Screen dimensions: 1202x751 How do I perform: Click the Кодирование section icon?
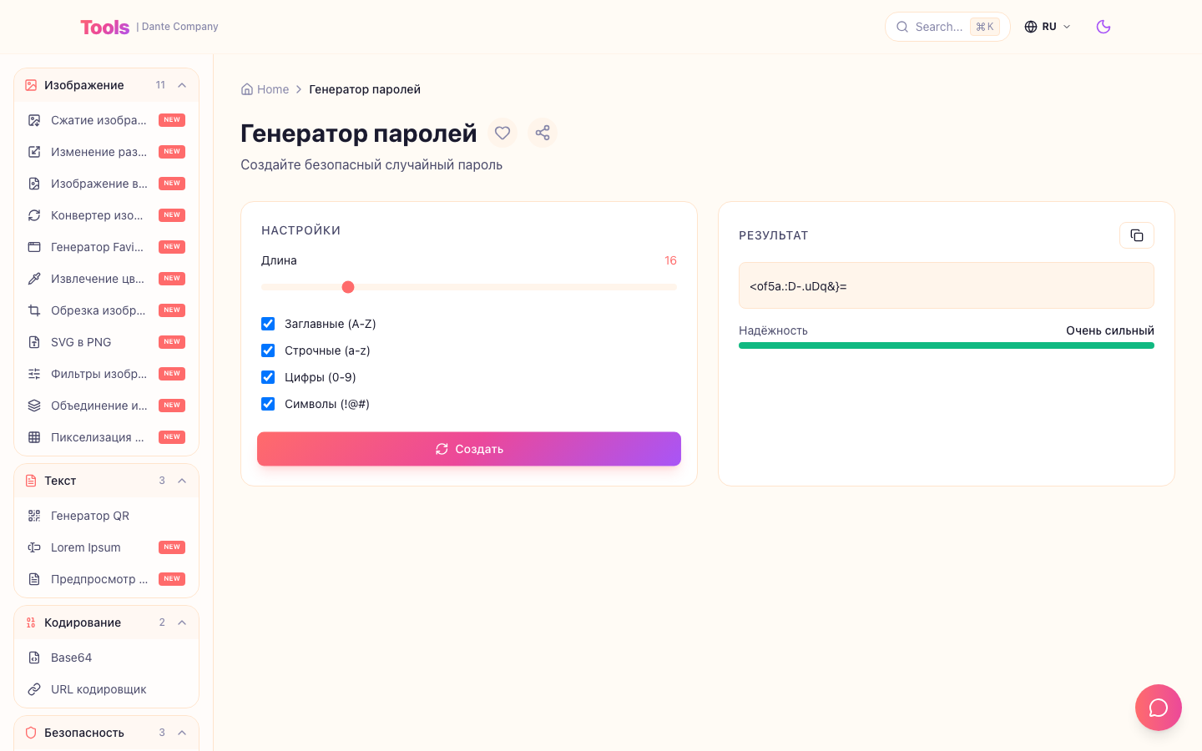tap(31, 622)
